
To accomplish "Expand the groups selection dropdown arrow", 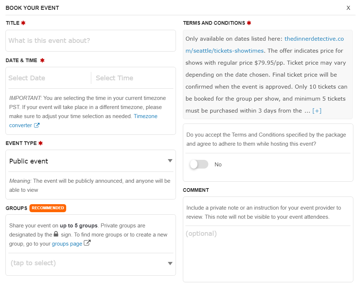I will (170, 263).
